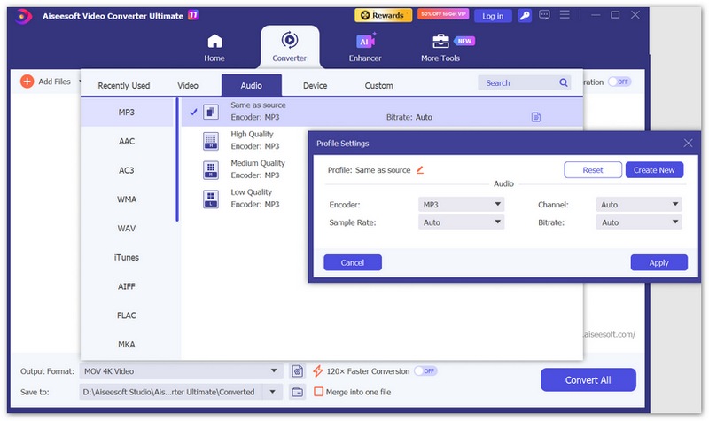Check Merge into one file
The image size is (709, 421).
319,392
